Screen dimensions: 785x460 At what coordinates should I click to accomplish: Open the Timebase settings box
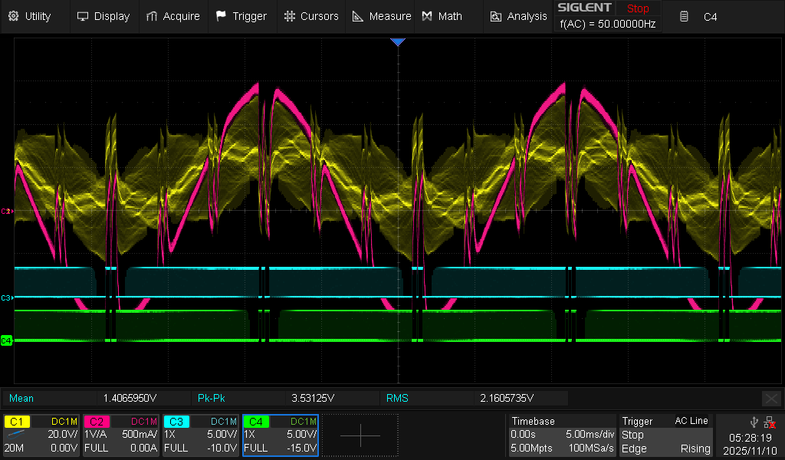(x=562, y=435)
